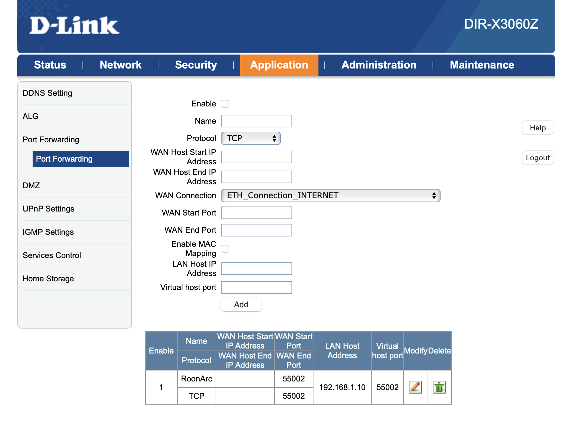The width and height of the screenshot is (575, 427).
Task: Switch to the Status tab
Action: (x=50, y=65)
